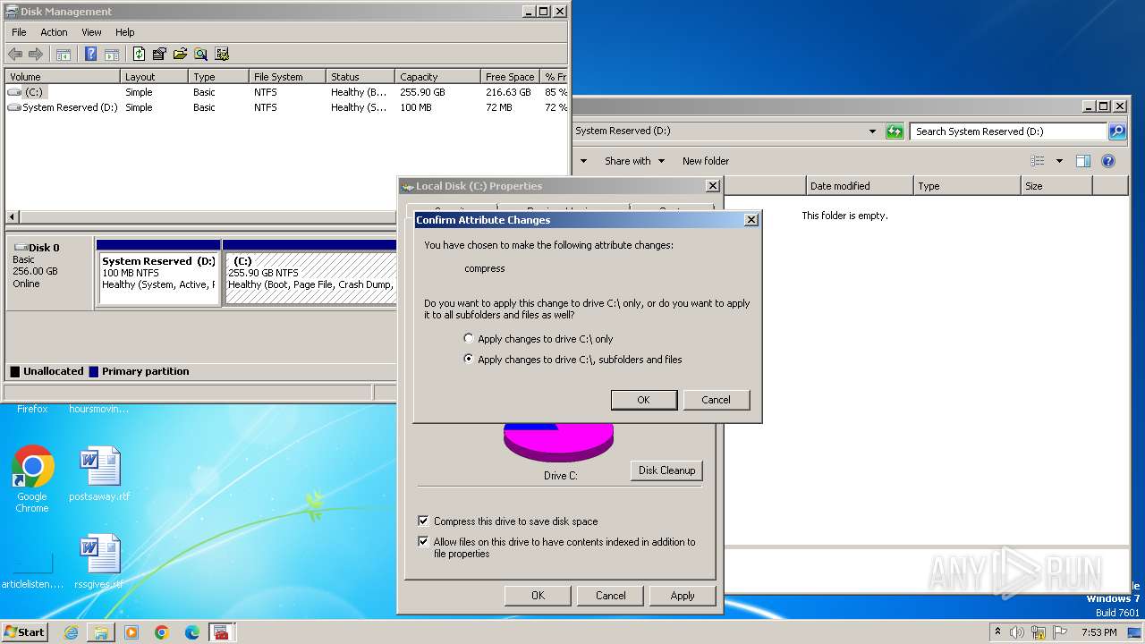Click the Back arrow in Disk Management toolbar

[15, 55]
